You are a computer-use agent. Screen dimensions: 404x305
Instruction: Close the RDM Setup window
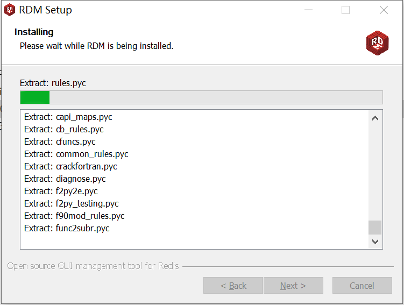pyautogui.click(x=384, y=10)
